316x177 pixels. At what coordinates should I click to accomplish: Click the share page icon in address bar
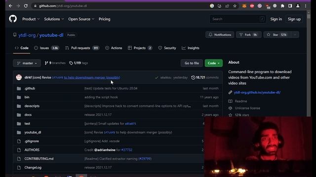[227, 6]
